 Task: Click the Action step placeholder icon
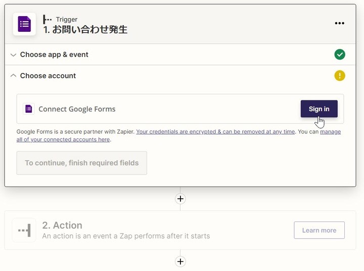24,230
